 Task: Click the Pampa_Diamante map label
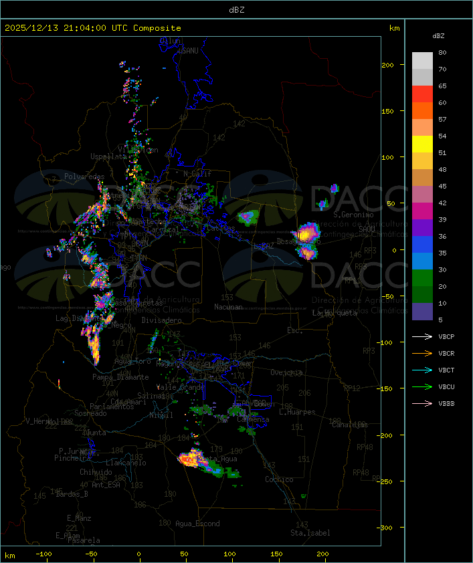(120, 377)
